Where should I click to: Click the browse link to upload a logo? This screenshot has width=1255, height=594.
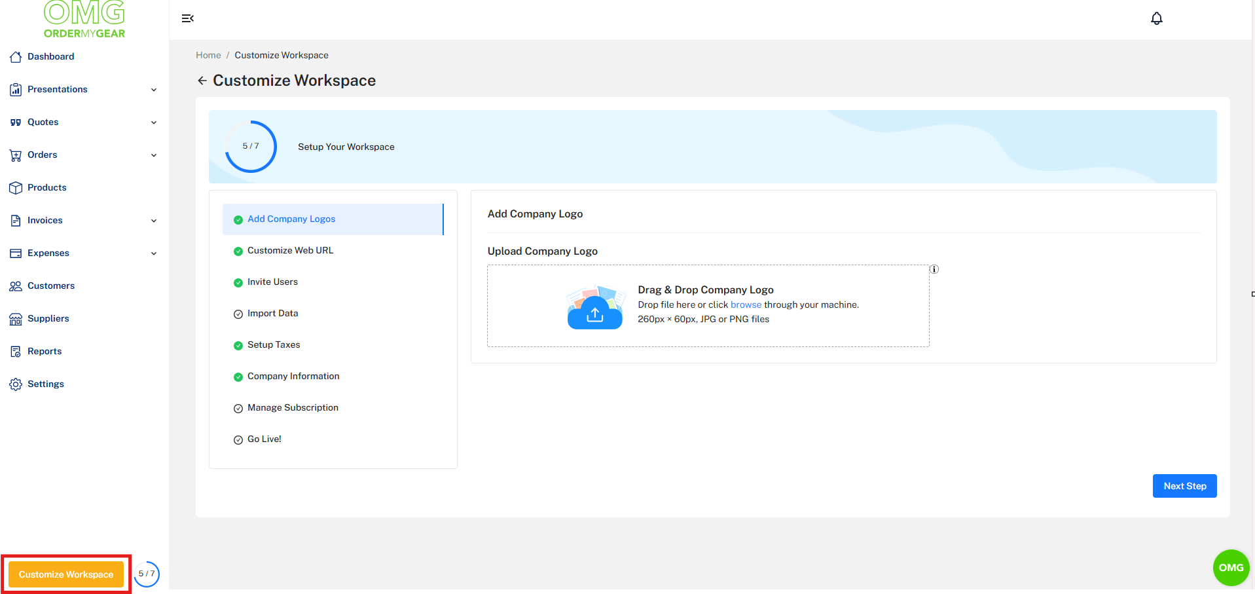click(746, 305)
